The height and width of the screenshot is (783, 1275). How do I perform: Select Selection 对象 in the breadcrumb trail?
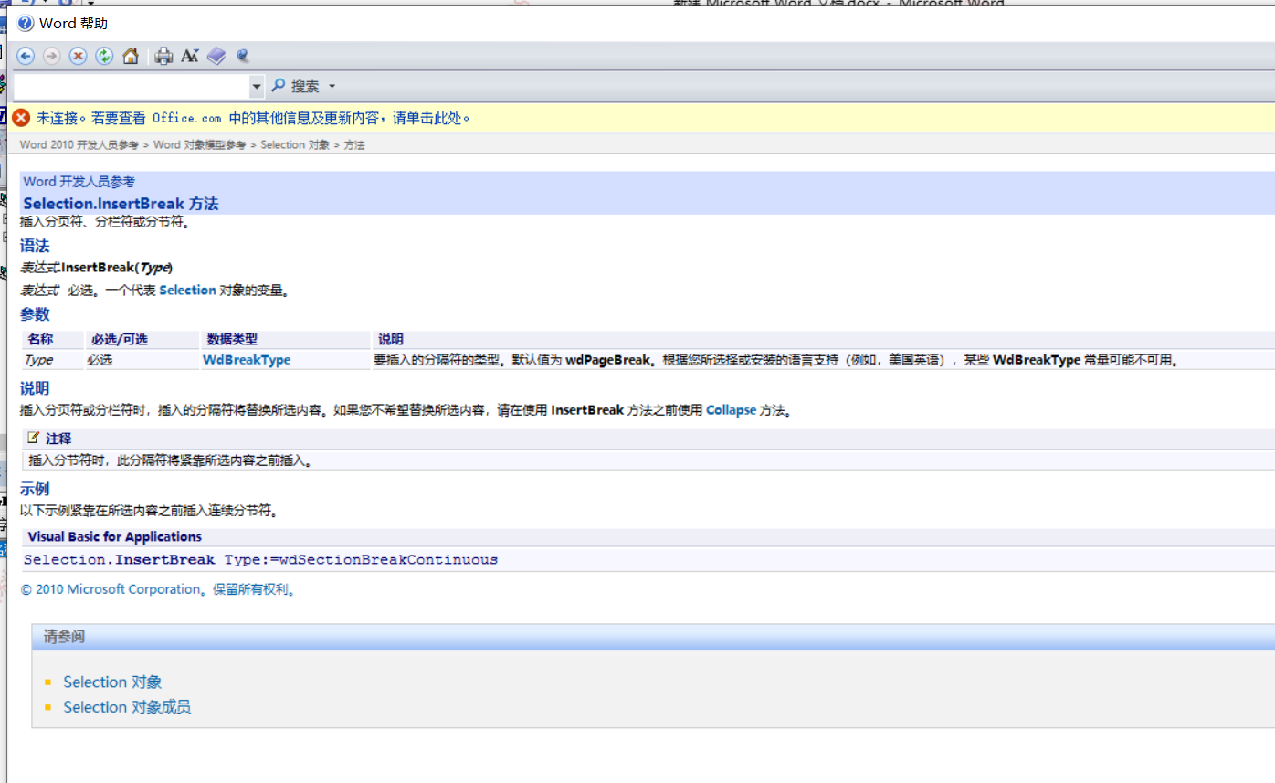click(x=293, y=144)
